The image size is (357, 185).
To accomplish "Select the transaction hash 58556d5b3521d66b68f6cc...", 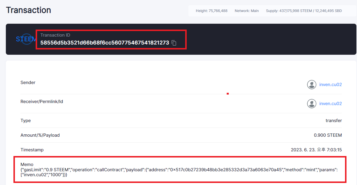I will click(x=105, y=42).
